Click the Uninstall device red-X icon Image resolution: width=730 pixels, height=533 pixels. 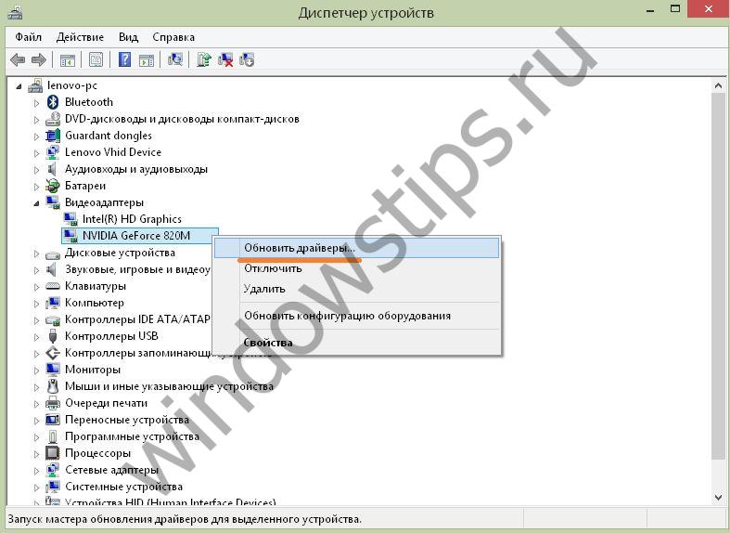(225, 59)
